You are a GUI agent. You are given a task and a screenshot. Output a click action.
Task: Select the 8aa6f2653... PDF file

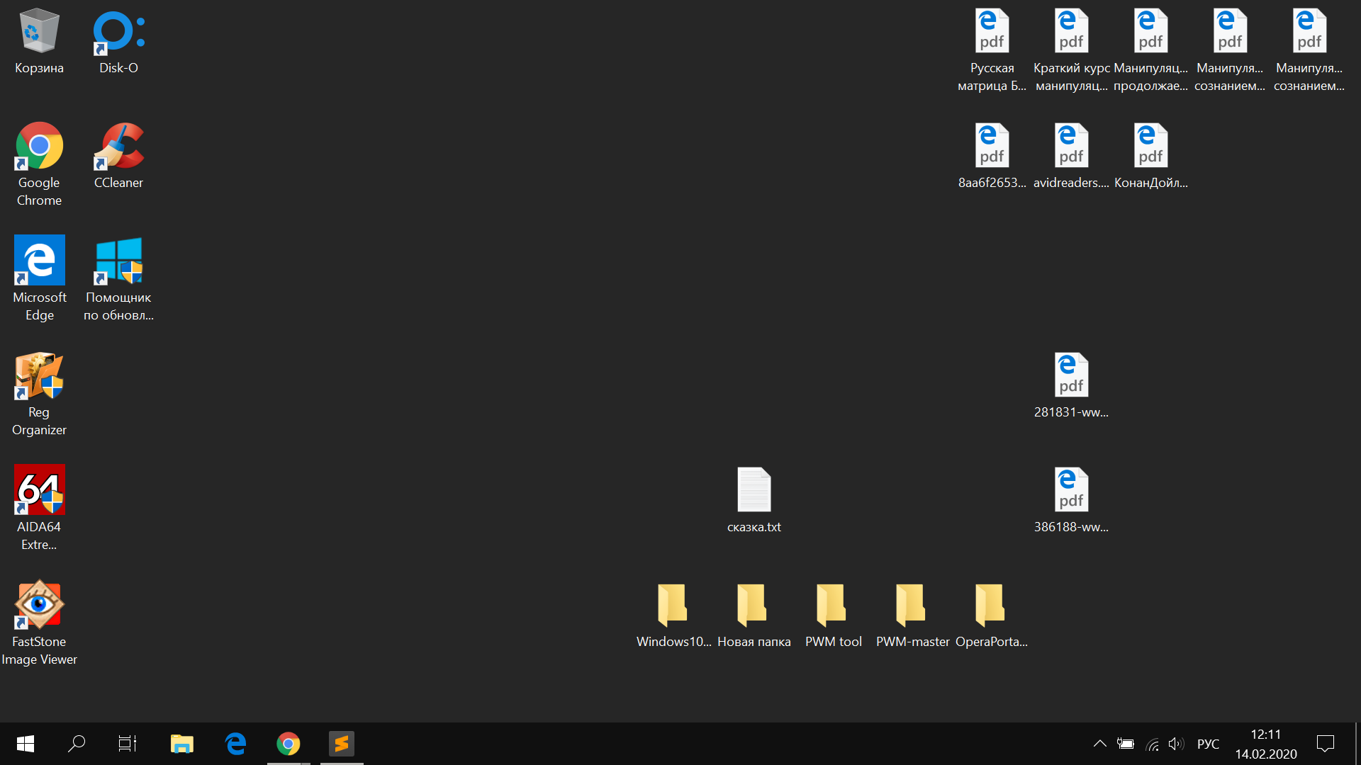(x=992, y=156)
